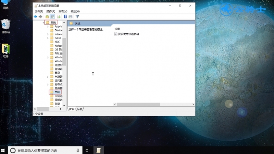The width and height of the screenshot is (274, 154).
Task: Click the Forward arrow in the toolbar
Action: [x=40, y=17]
